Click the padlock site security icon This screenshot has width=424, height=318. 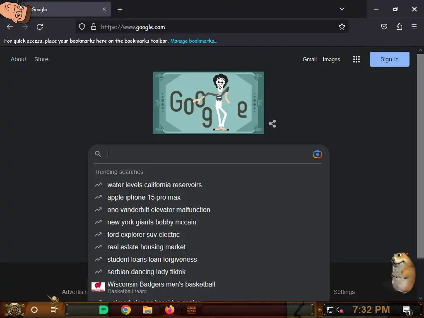click(x=94, y=27)
